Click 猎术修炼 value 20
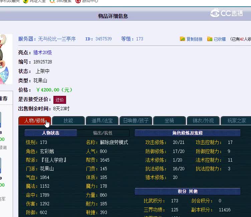Screen dimensions: 251x217 point(175,177)
